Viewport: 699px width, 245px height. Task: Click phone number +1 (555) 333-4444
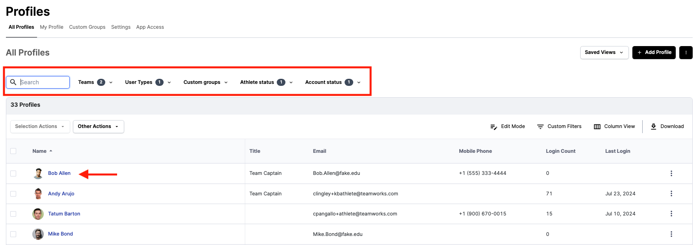coord(482,173)
